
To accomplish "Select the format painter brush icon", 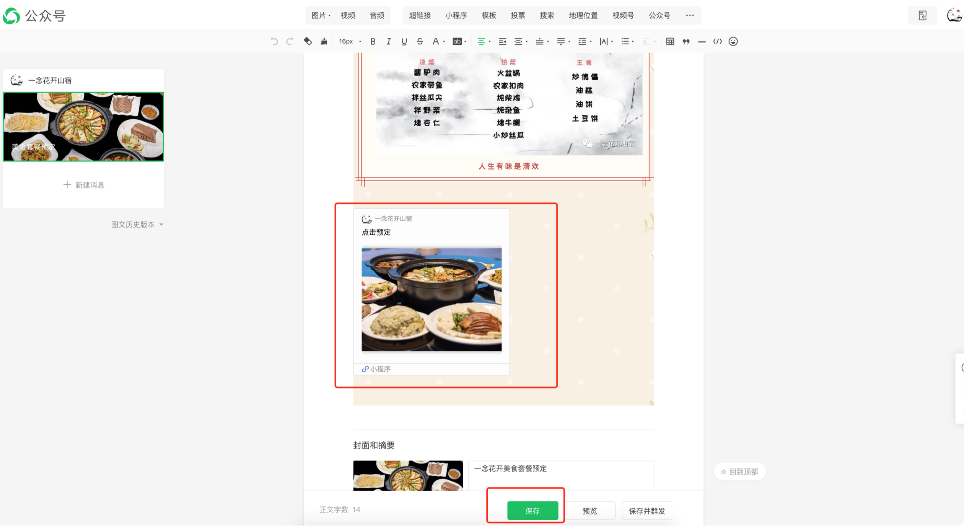I will [x=324, y=41].
